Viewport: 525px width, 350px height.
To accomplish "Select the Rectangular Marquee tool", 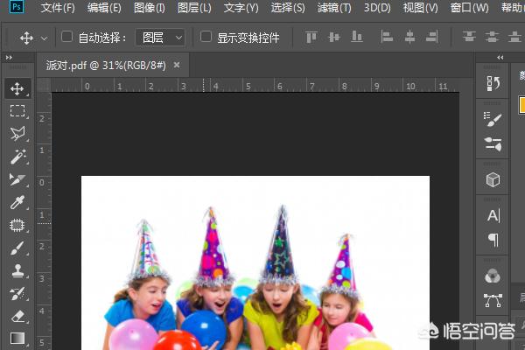I will [17, 111].
